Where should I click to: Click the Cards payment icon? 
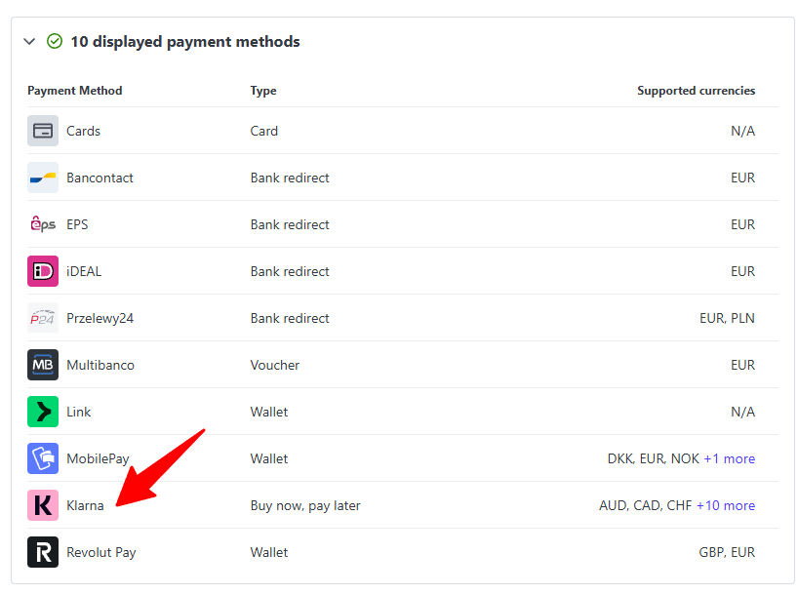(43, 131)
